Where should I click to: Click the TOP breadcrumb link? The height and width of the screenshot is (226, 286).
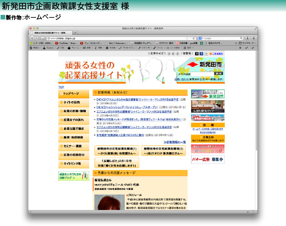coord(61,87)
